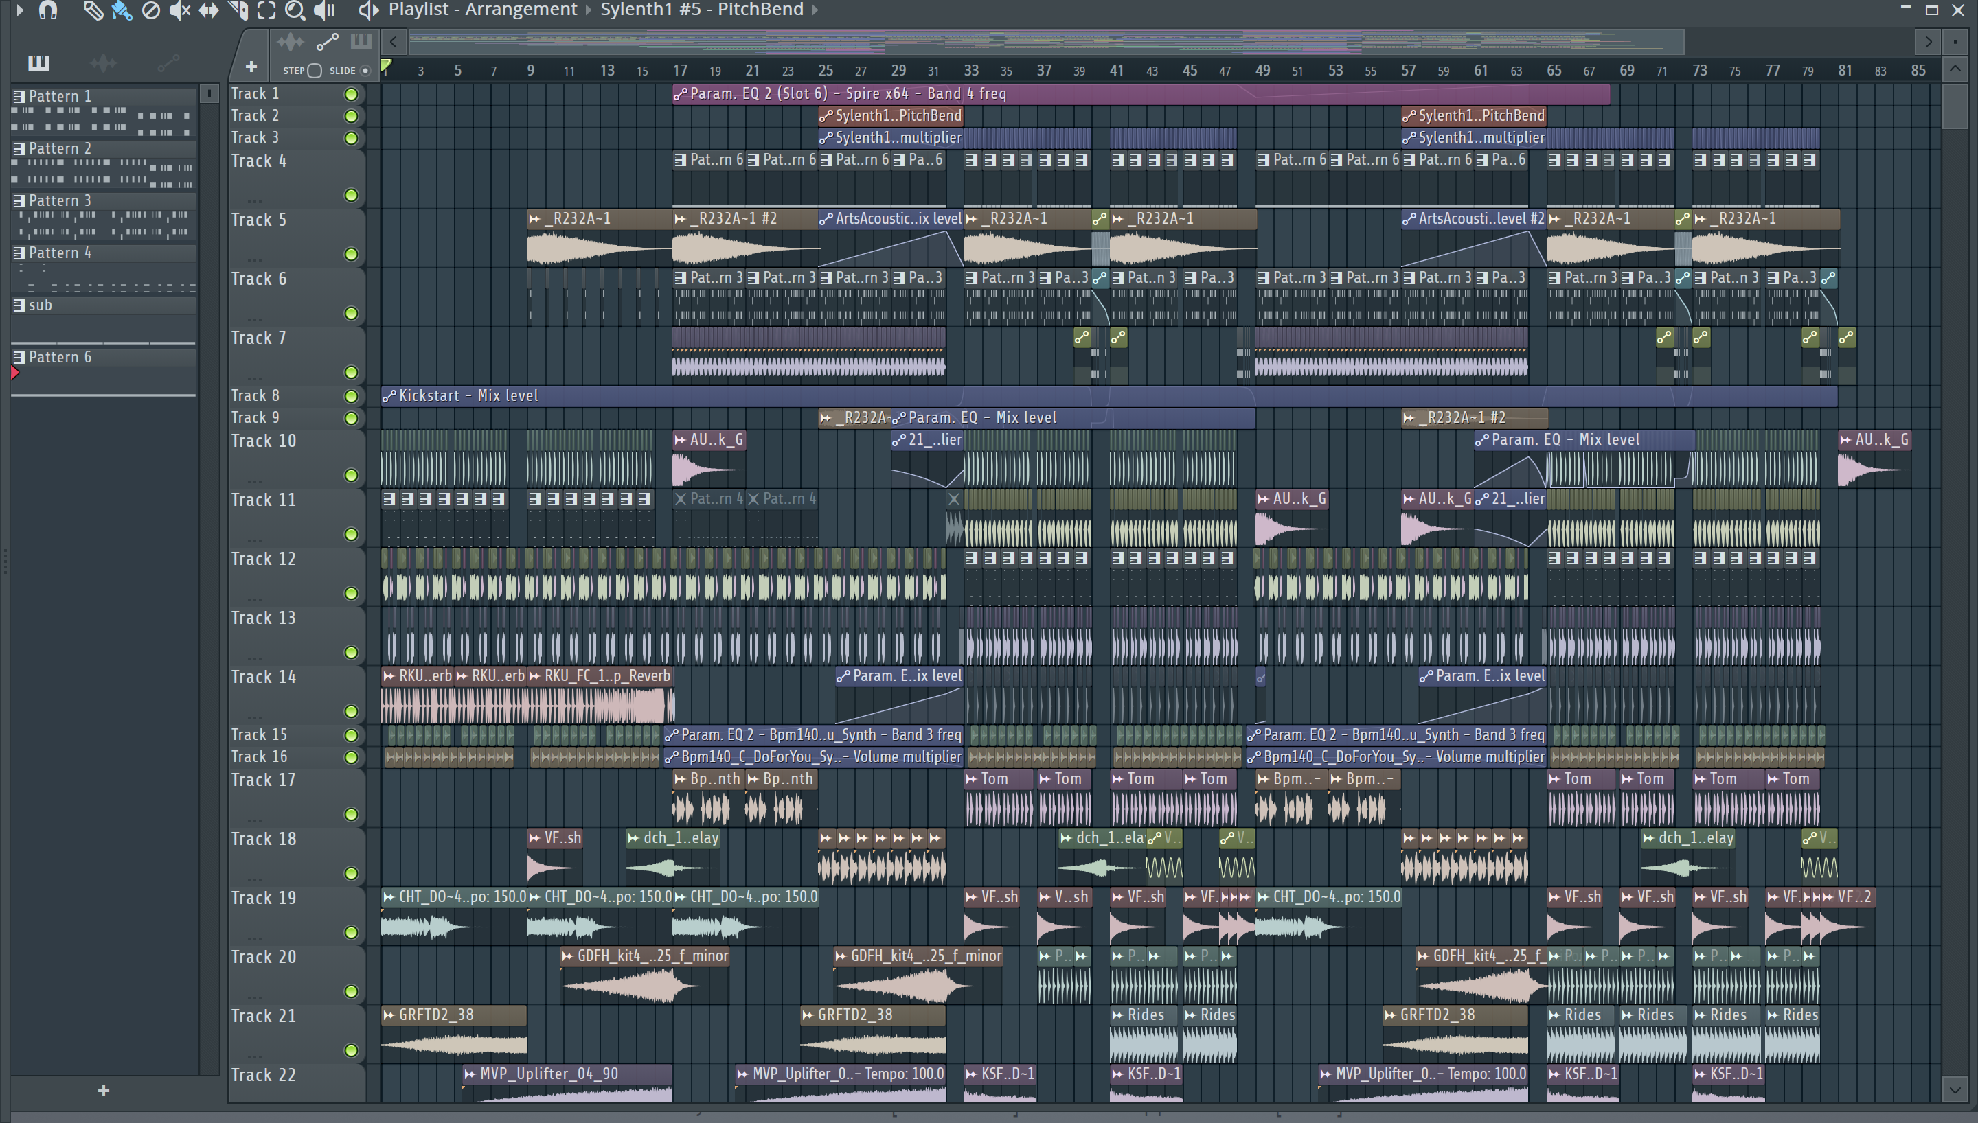Enable the magnet snap tool

point(48,10)
